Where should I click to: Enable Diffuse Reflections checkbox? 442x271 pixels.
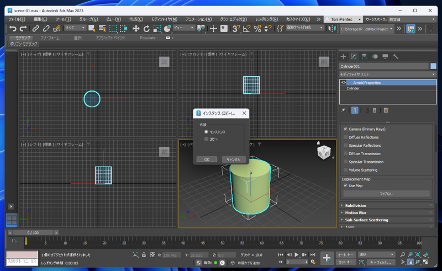click(346, 137)
